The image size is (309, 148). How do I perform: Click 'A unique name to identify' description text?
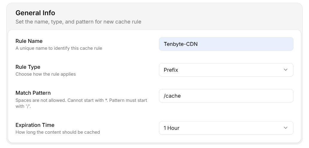point(59,48)
